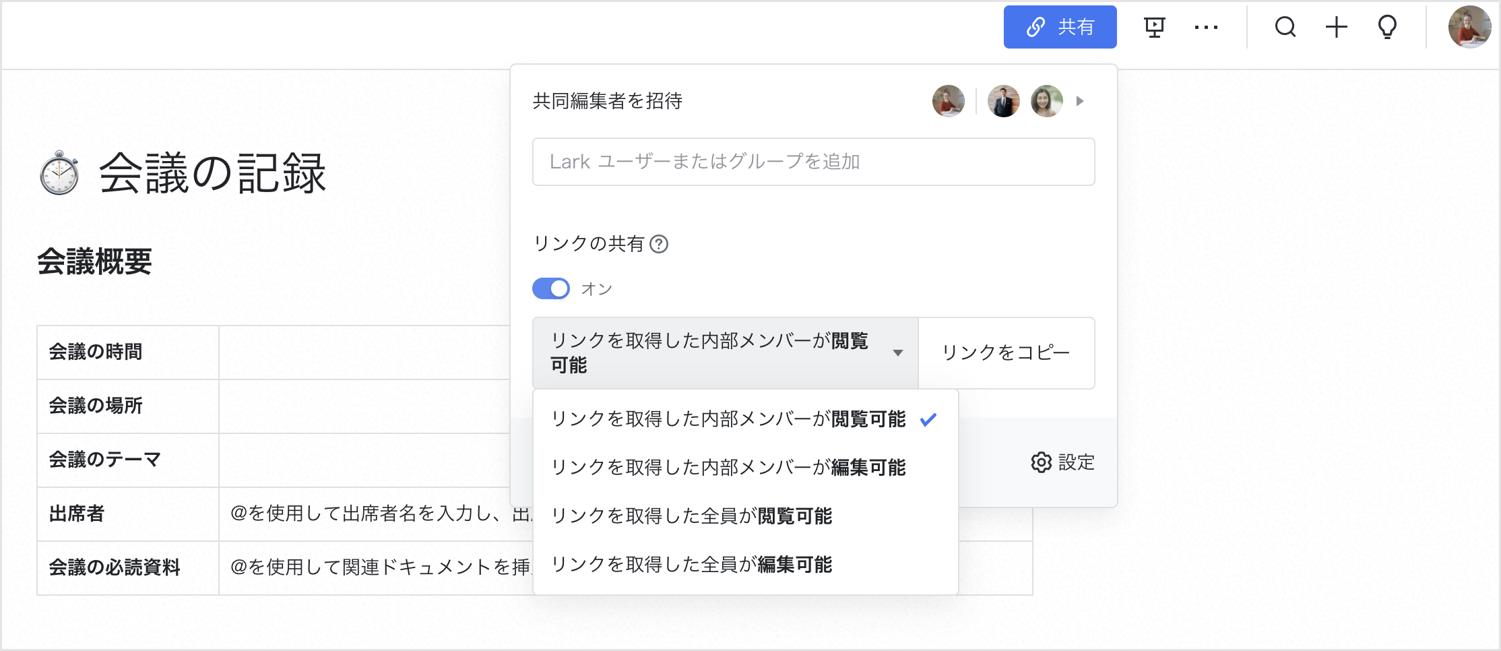Open the user profile avatar in top bar
The height and width of the screenshot is (651, 1501).
pos(1469,28)
